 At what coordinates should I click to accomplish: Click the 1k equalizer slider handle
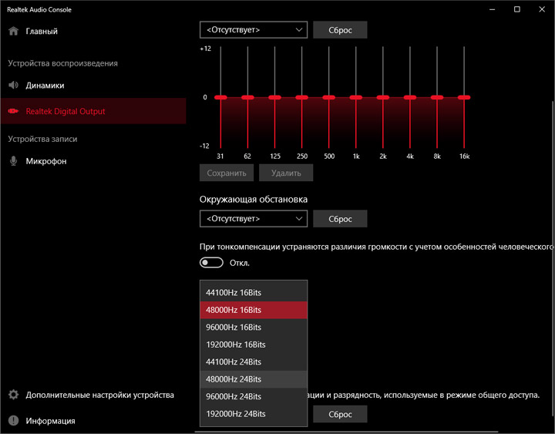pos(355,97)
